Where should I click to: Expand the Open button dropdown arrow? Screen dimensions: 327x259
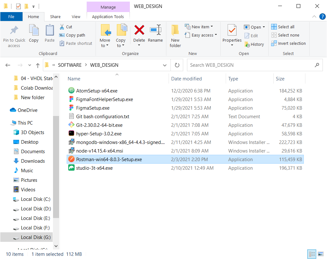(x=264, y=27)
